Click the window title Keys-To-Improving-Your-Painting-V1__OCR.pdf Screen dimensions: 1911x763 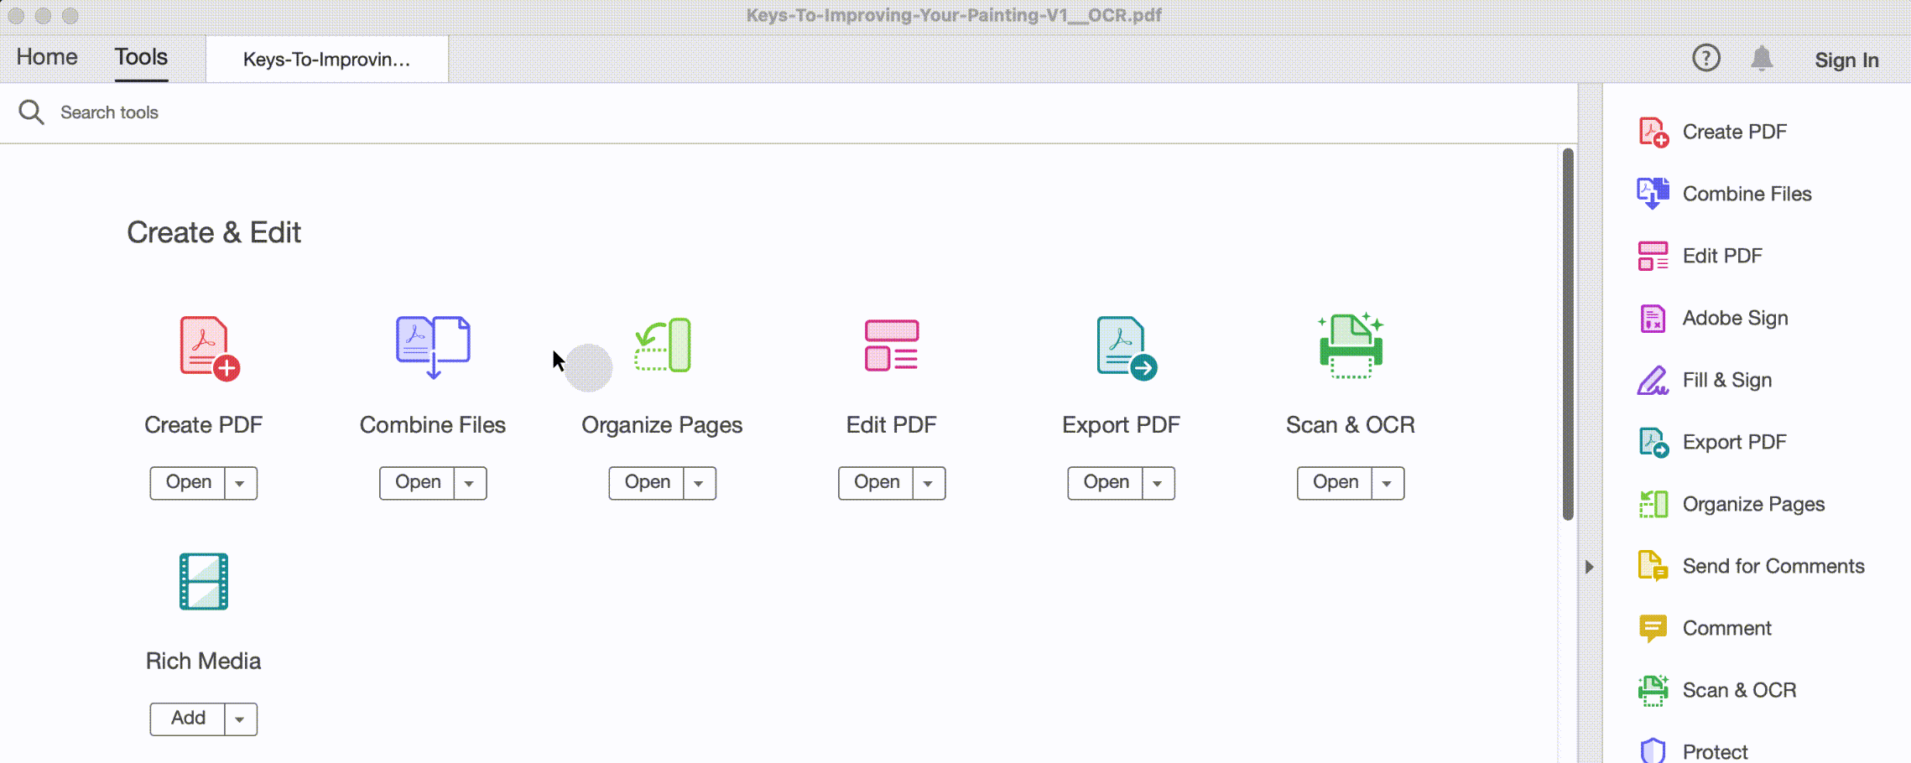pyautogui.click(x=955, y=15)
